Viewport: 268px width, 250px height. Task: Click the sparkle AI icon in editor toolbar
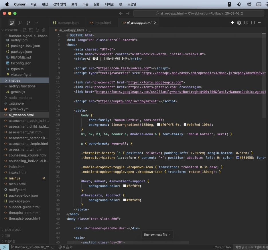[x=232, y=23]
